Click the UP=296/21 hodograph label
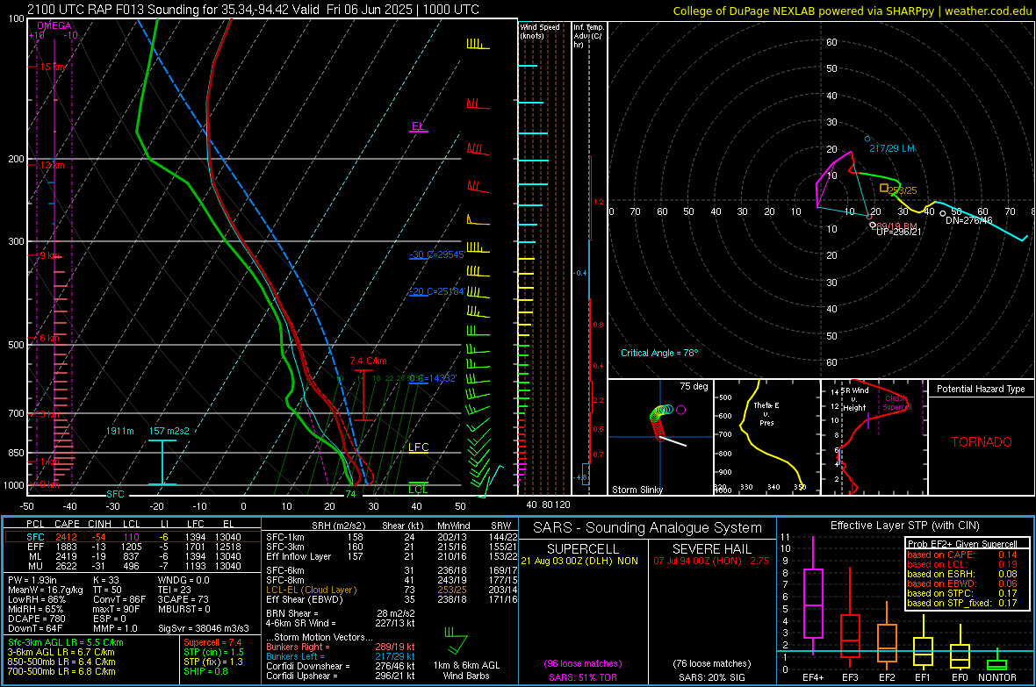 tap(898, 232)
